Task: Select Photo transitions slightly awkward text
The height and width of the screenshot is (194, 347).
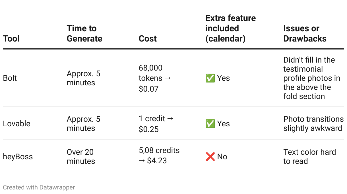Action: tap(313, 124)
